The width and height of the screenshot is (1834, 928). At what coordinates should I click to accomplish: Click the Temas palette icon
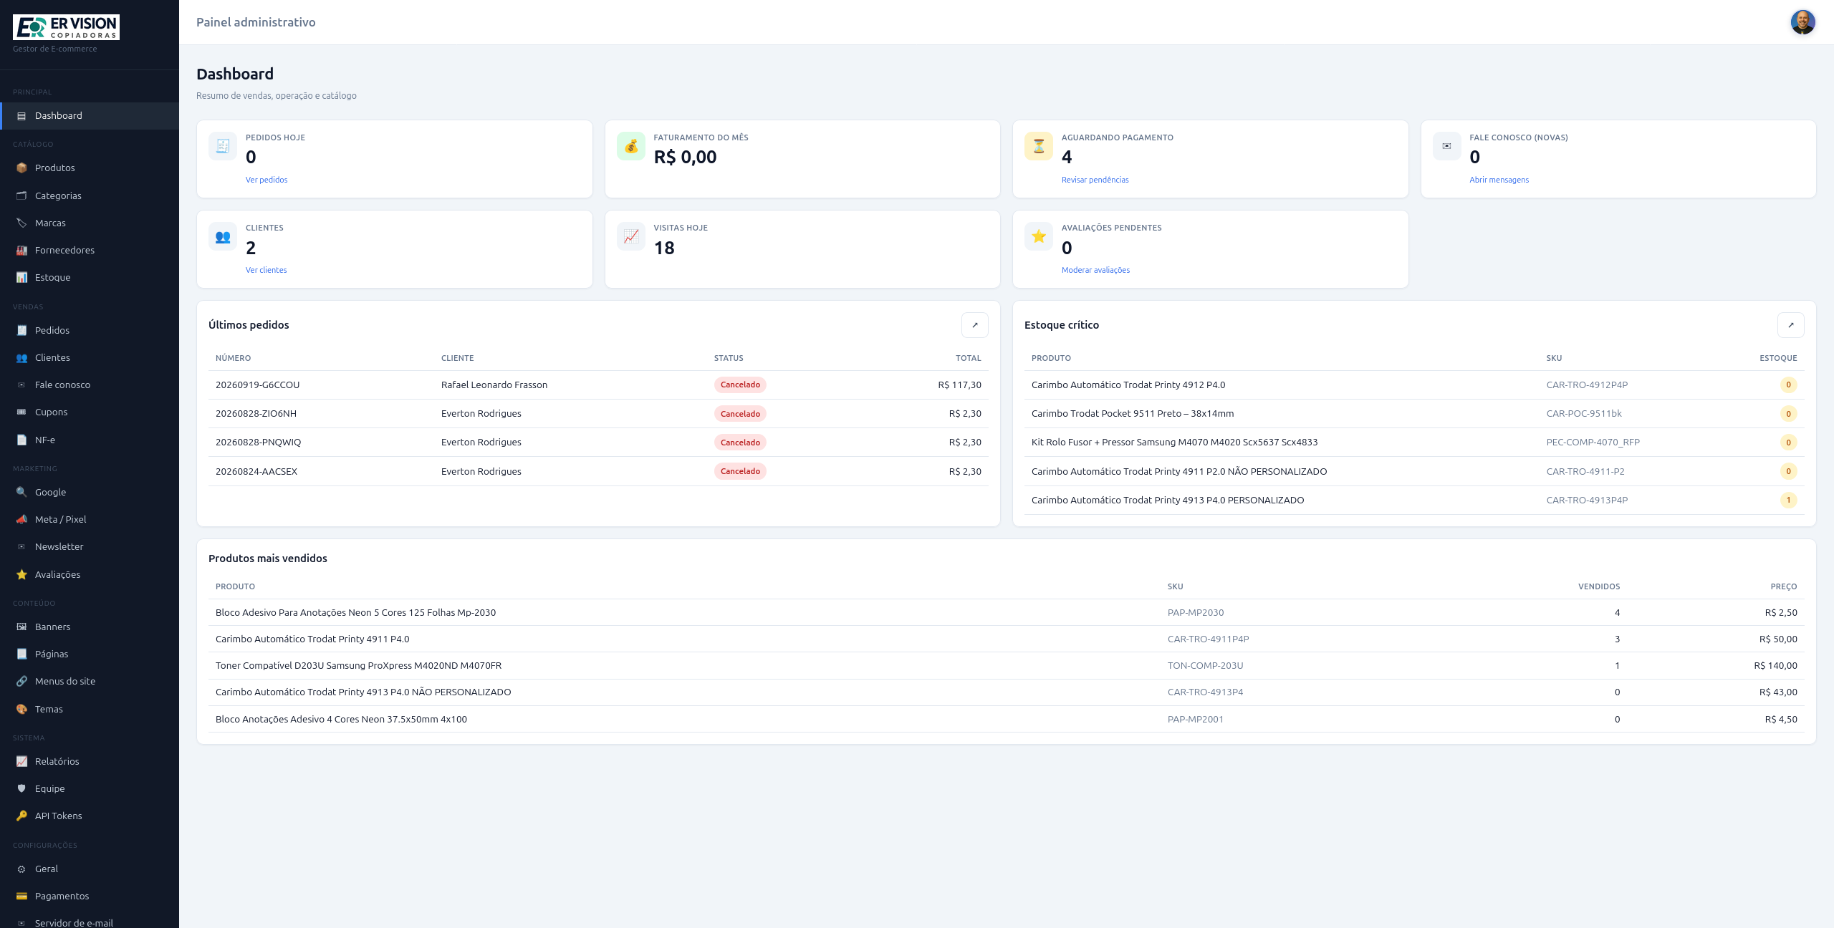[21, 709]
